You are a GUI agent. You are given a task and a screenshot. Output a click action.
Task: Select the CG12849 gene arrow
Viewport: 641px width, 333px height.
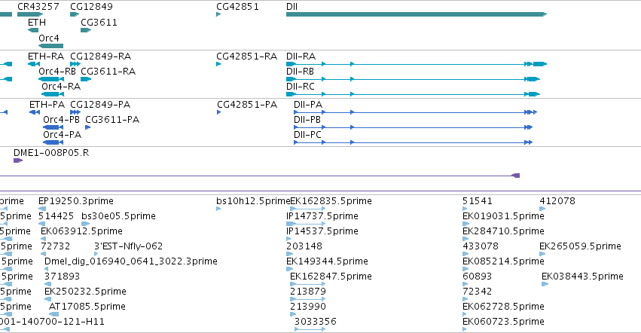click(x=75, y=14)
